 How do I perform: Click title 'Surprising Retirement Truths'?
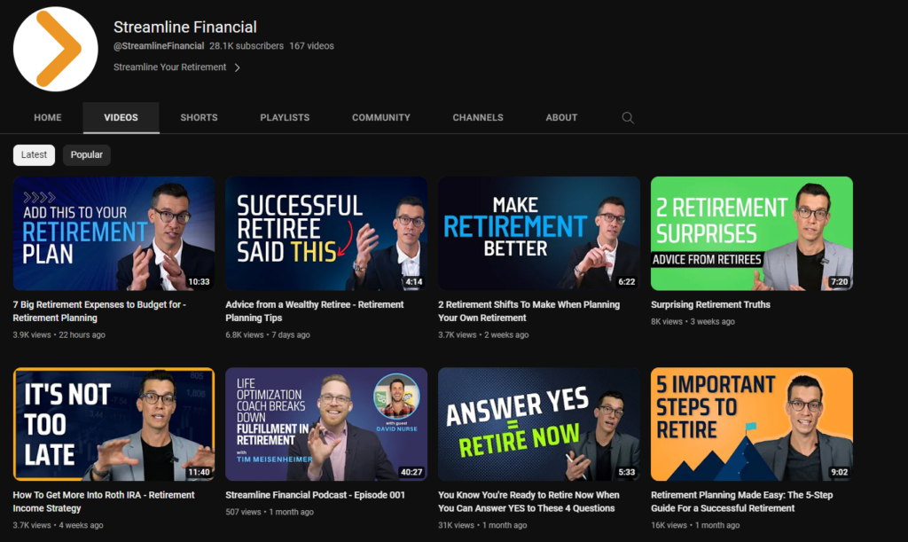(710, 304)
